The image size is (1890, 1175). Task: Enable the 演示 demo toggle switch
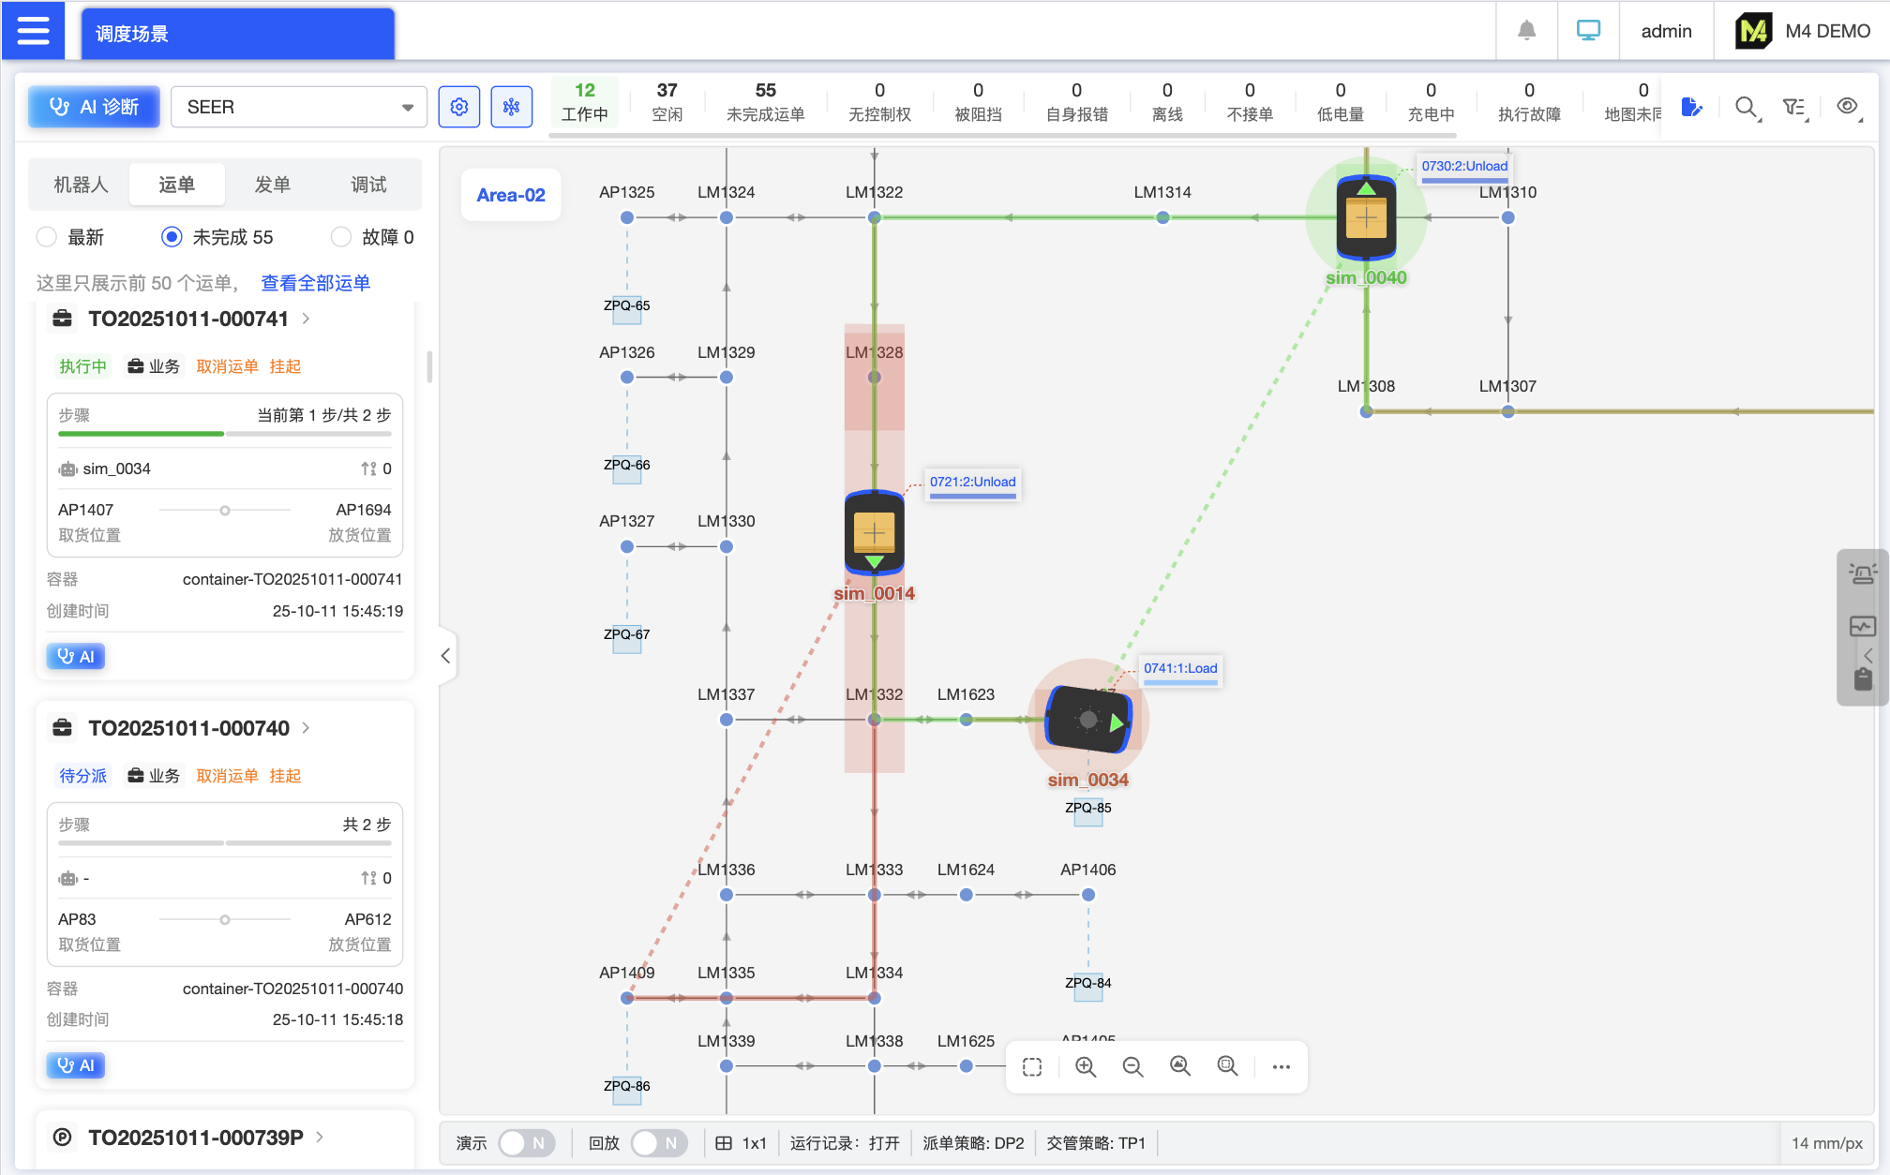pos(526,1142)
